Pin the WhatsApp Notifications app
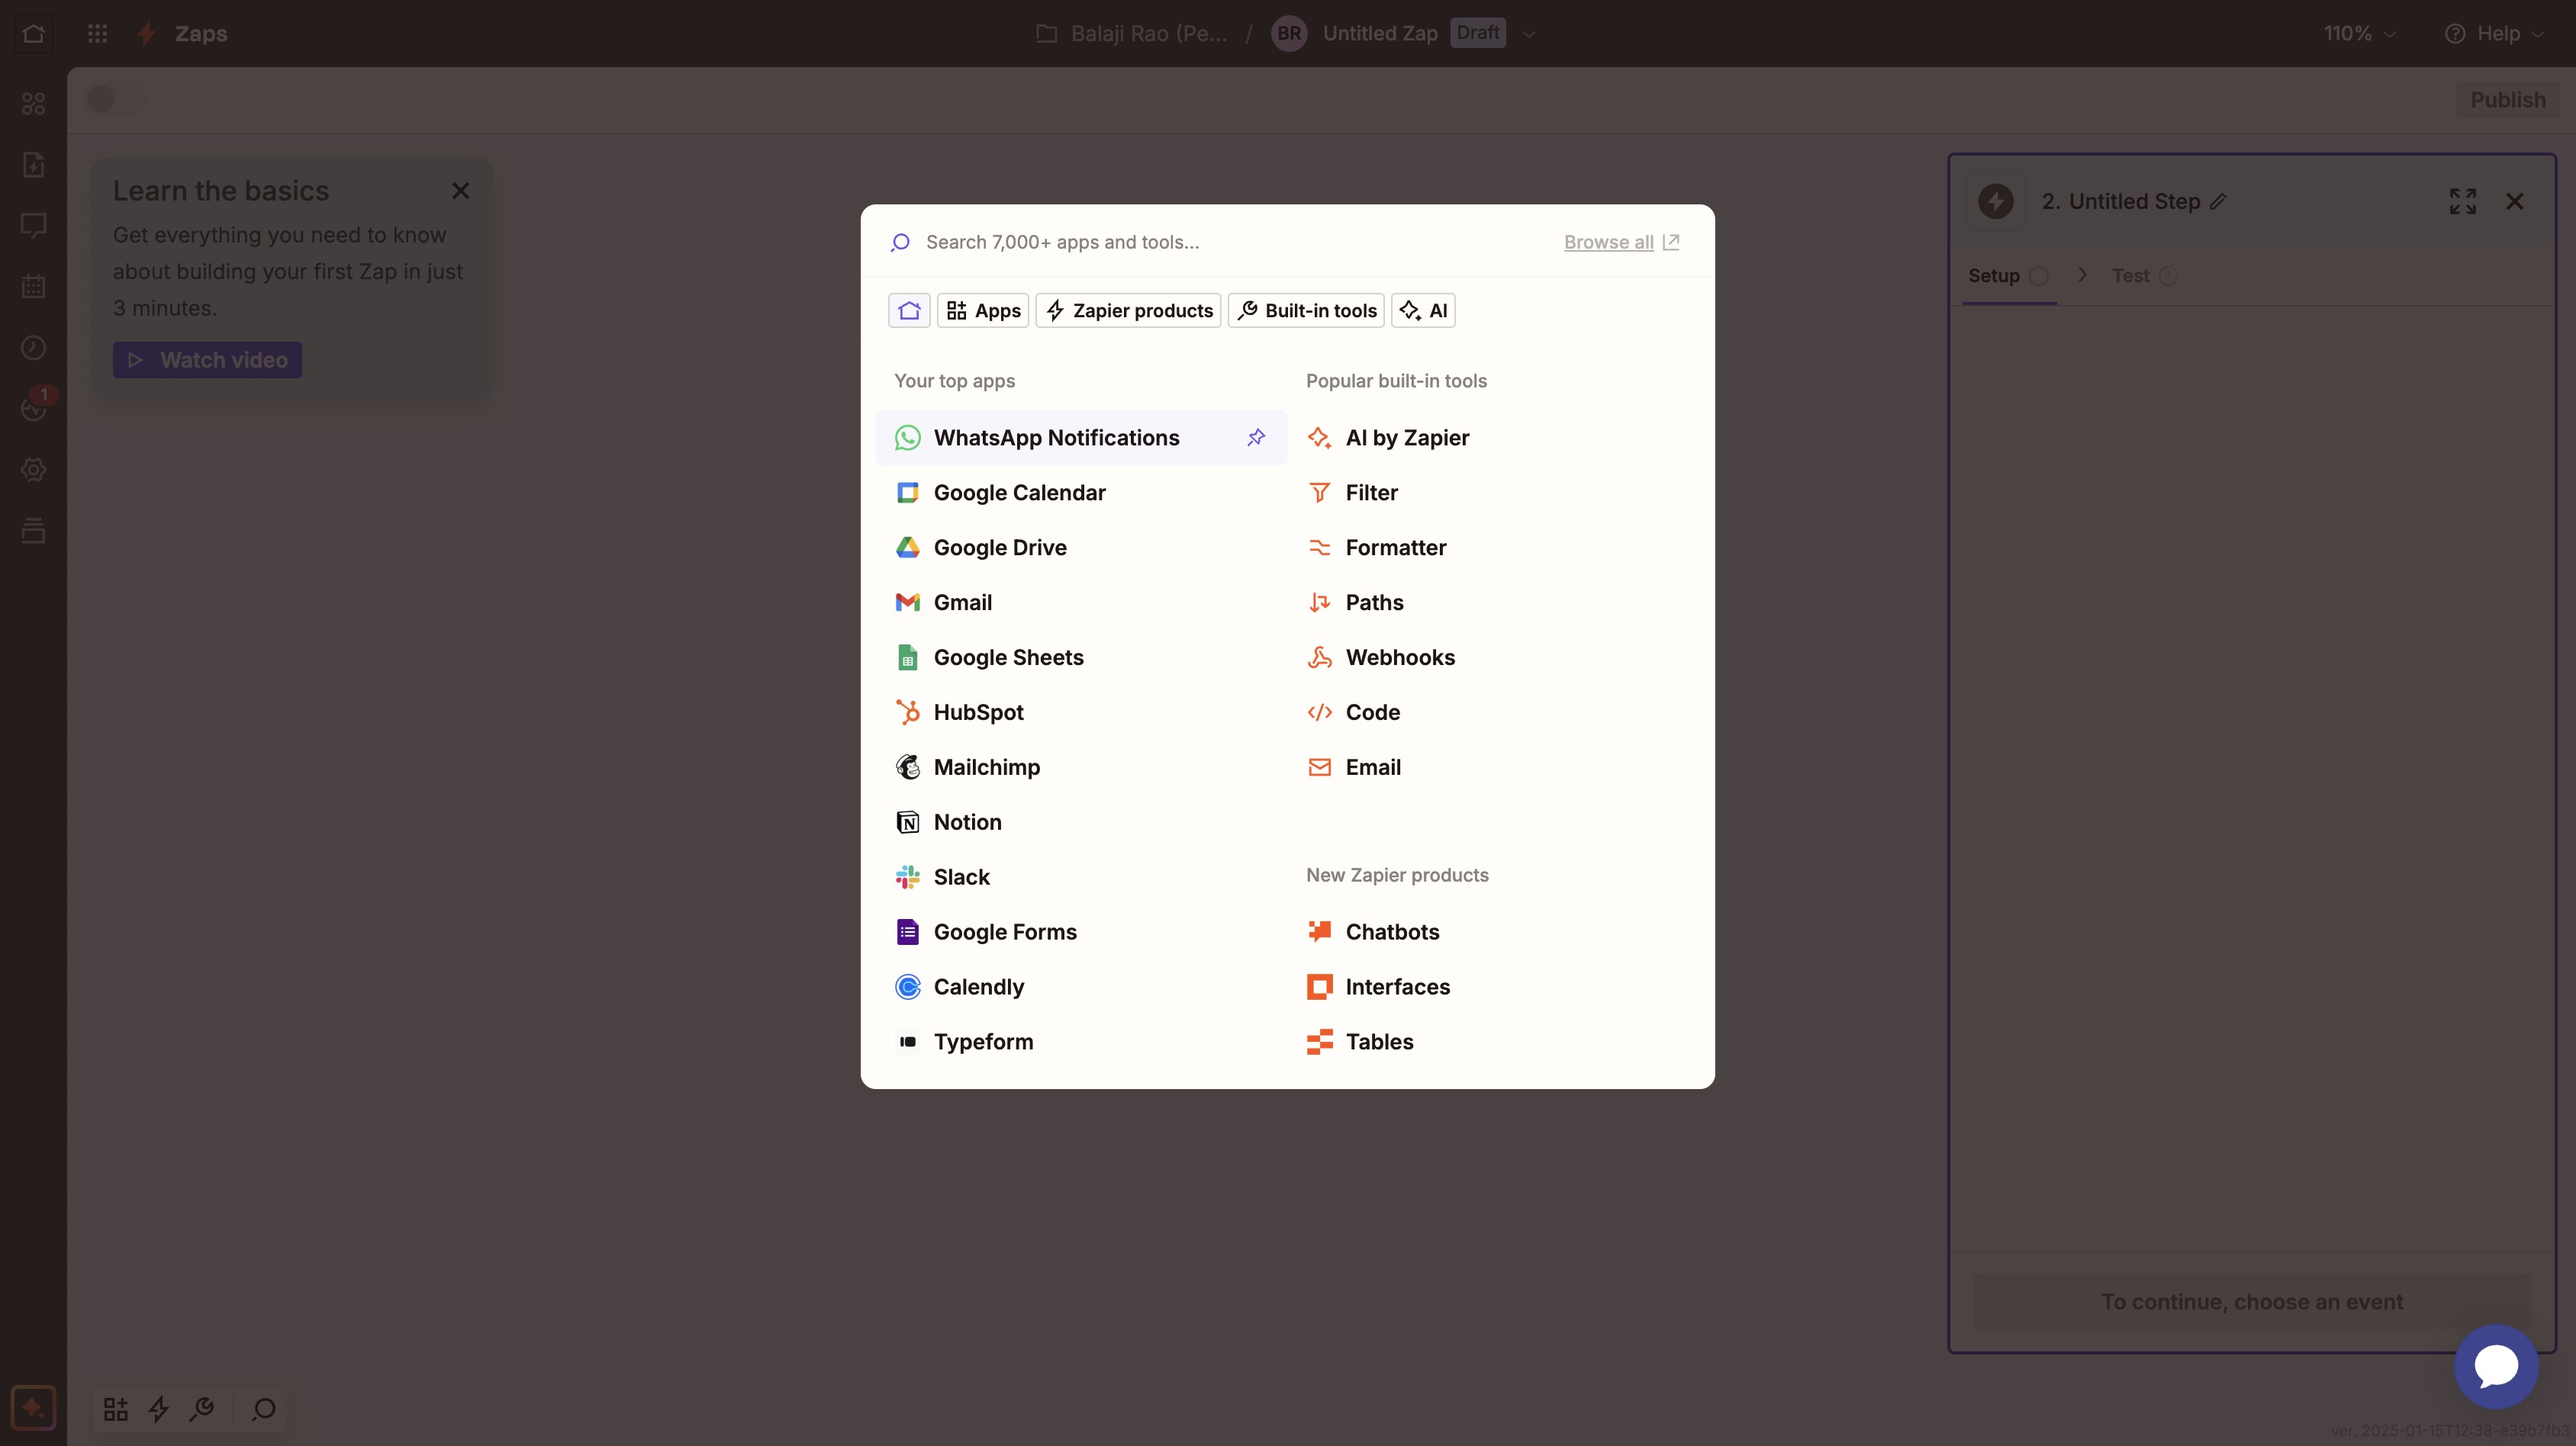Screen dimensions: 2576x1446 click(x=1256, y=438)
